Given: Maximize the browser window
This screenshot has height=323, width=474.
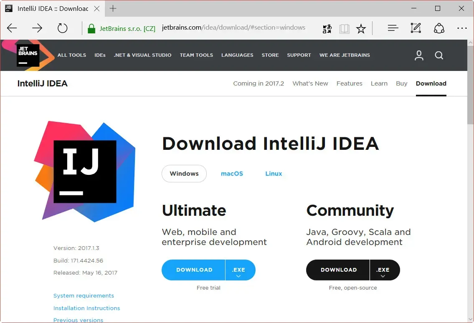Looking at the screenshot, I should (437, 8).
